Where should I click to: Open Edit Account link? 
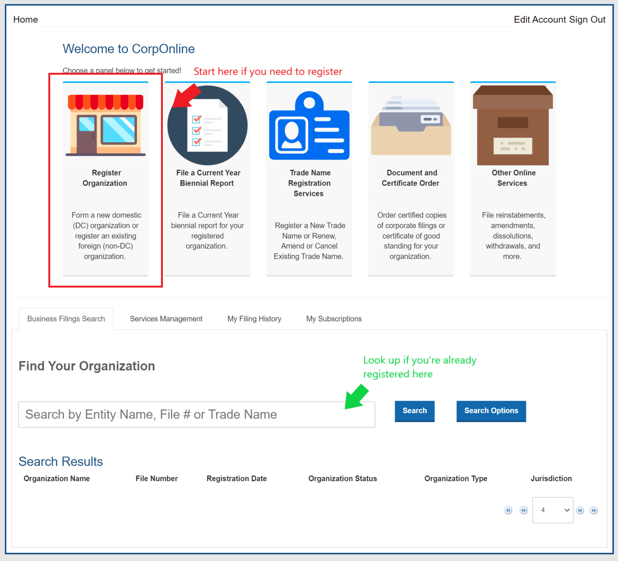[540, 20]
